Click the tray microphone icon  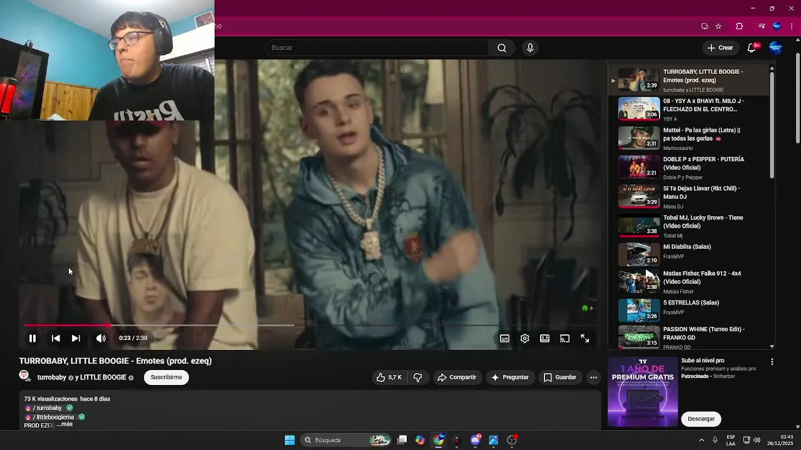(x=715, y=440)
